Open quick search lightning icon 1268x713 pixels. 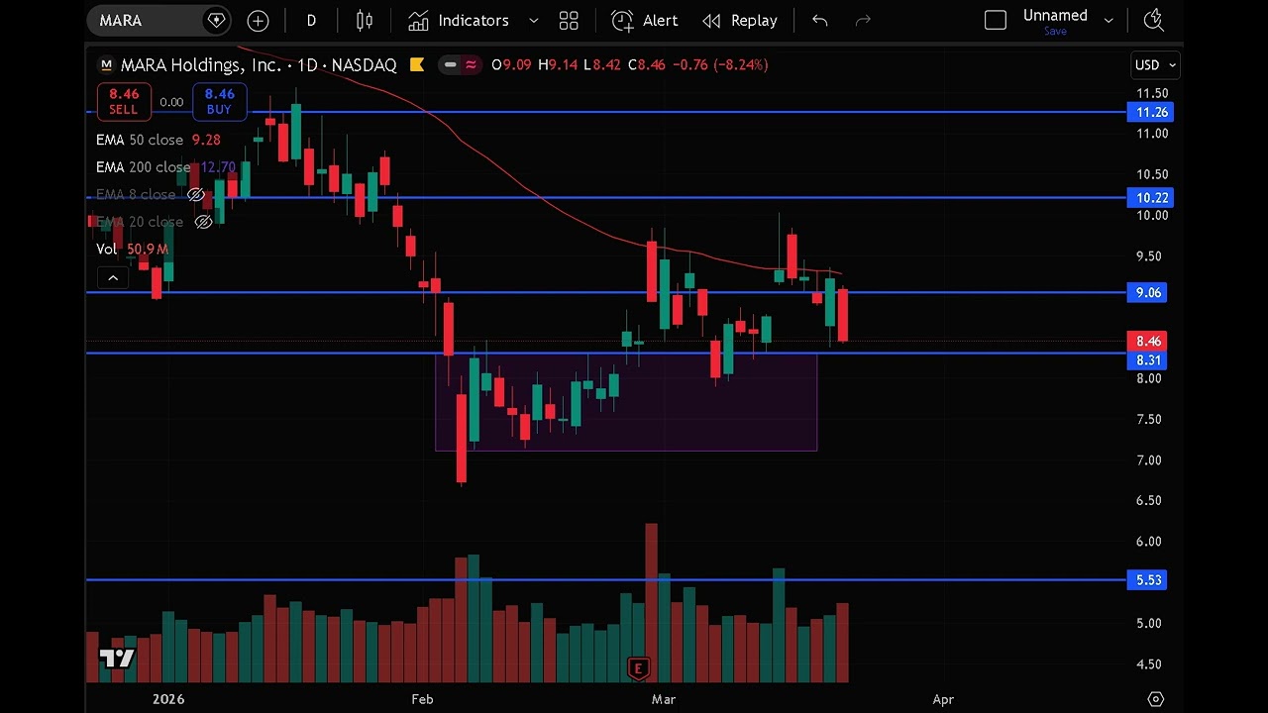1153,20
